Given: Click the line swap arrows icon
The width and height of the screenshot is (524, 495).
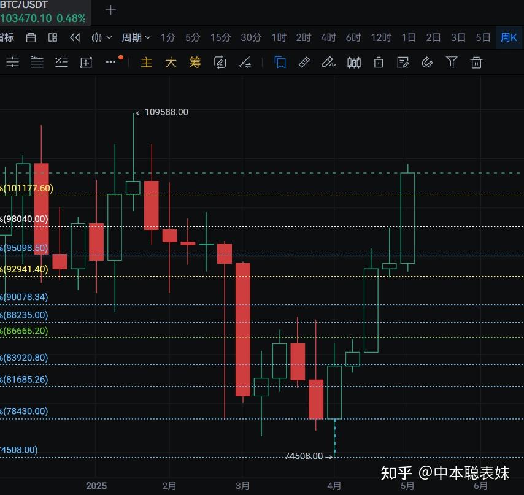Looking at the screenshot, I should tap(245, 63).
